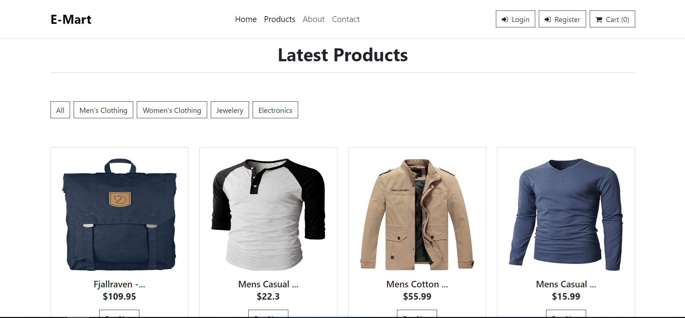
Task: Filter by Women's Clothing
Action: (x=172, y=110)
